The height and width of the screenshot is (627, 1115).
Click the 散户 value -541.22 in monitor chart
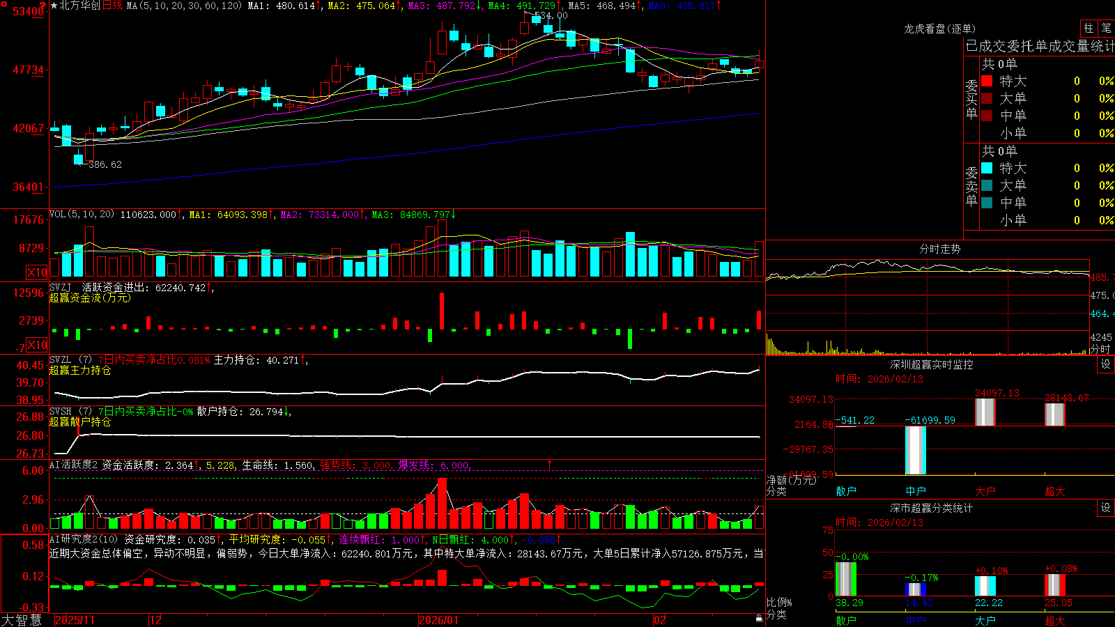[856, 420]
